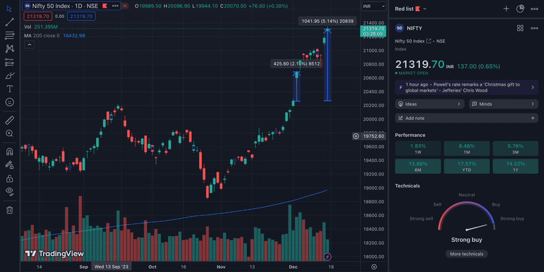
Task: Select the ruler Measure tool
Action: click(x=9, y=120)
